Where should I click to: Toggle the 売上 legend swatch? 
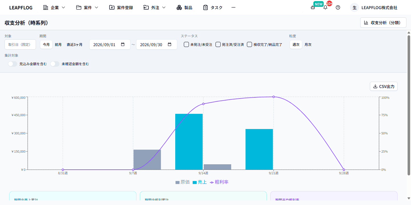pyautogui.click(x=195, y=182)
